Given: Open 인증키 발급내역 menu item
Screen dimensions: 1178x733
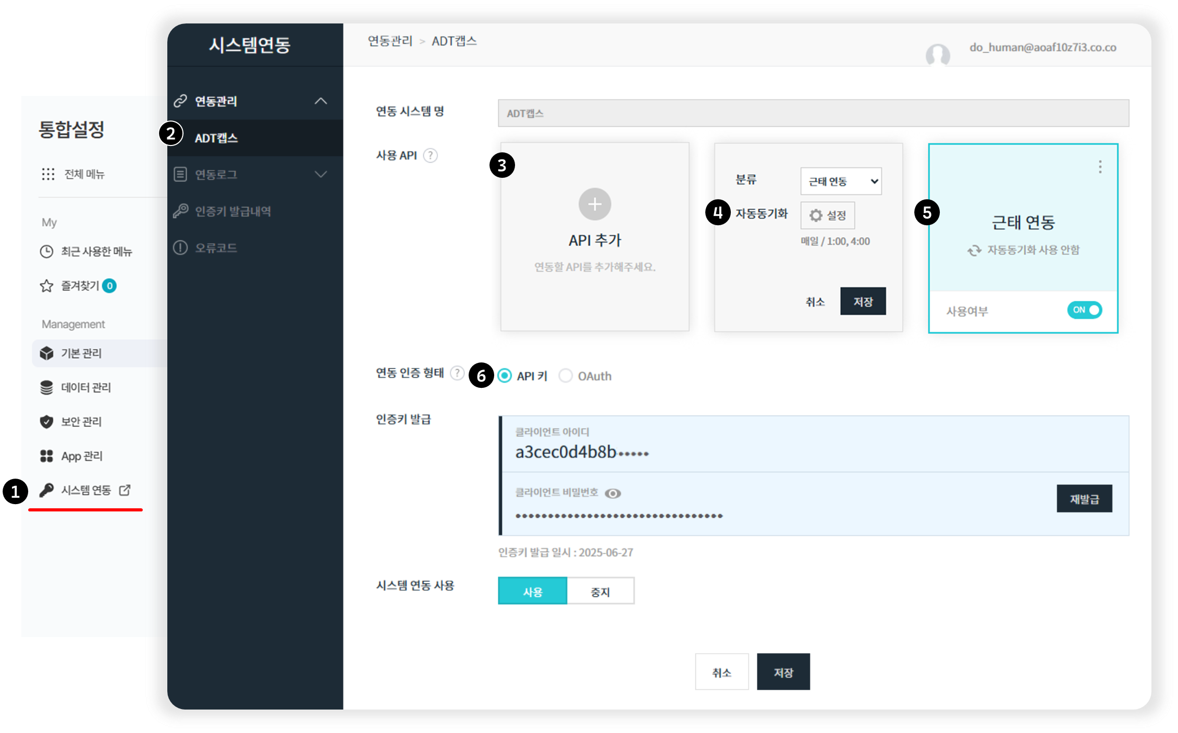Looking at the screenshot, I should [x=232, y=211].
